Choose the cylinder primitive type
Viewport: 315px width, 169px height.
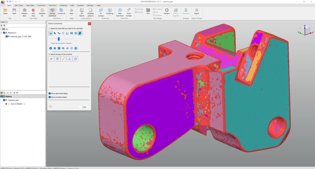(57, 59)
